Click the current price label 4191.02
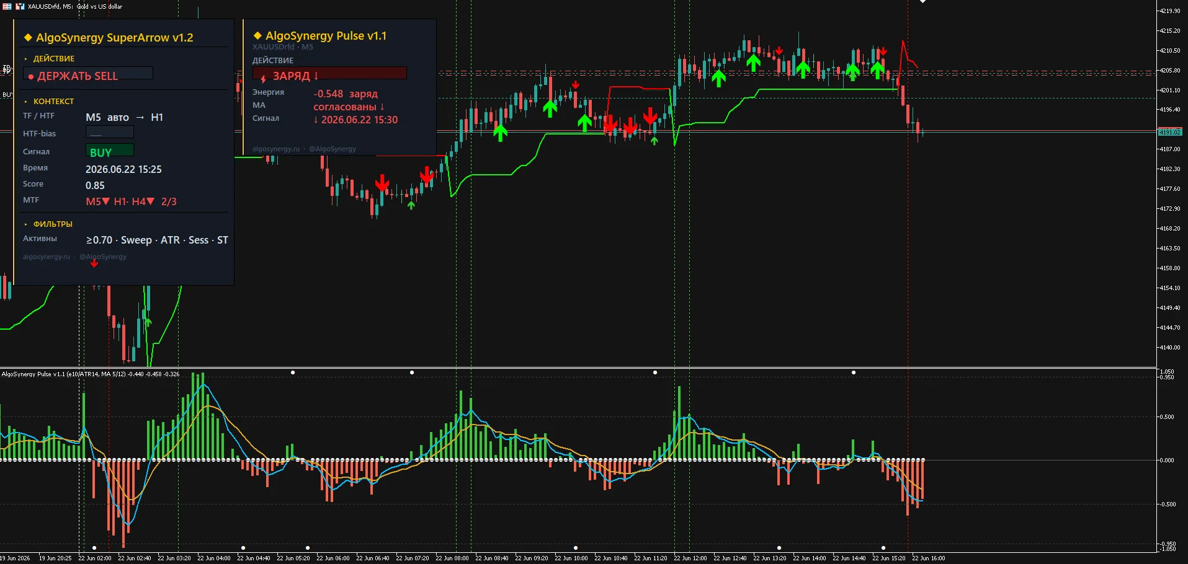The height and width of the screenshot is (564, 1188). (x=1170, y=132)
